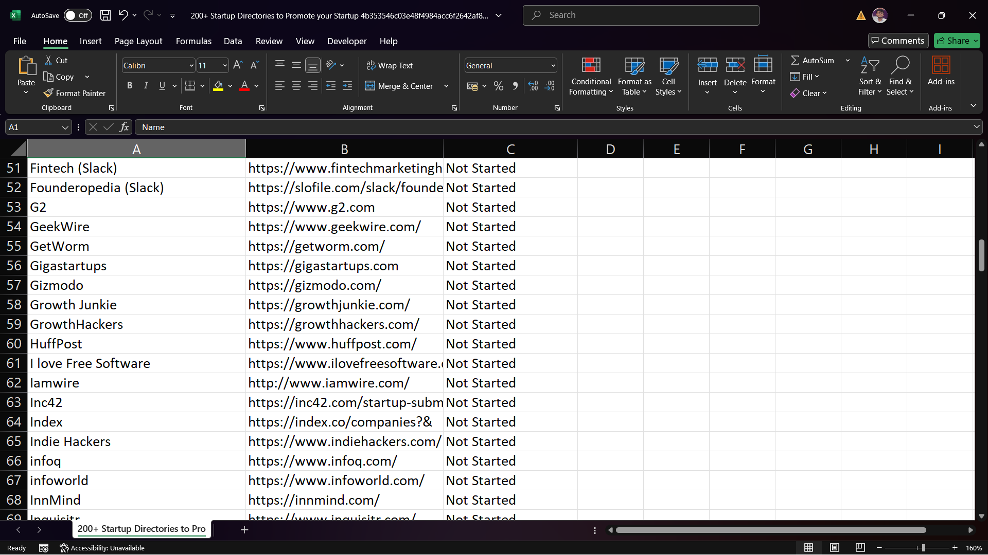Image resolution: width=988 pixels, height=555 pixels.
Task: Add a new sheet with plus button
Action: 244,530
